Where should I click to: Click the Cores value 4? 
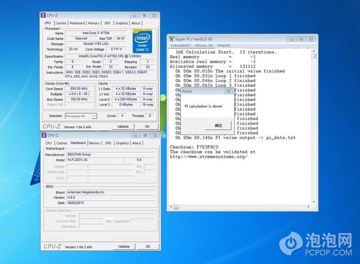coord(122,115)
